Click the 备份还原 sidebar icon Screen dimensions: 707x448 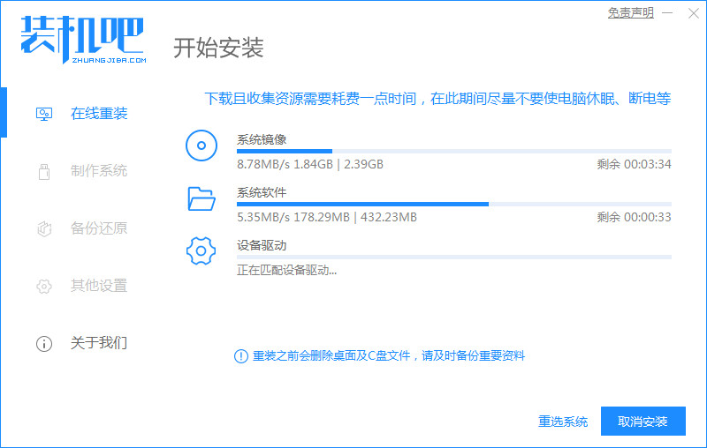(x=43, y=228)
